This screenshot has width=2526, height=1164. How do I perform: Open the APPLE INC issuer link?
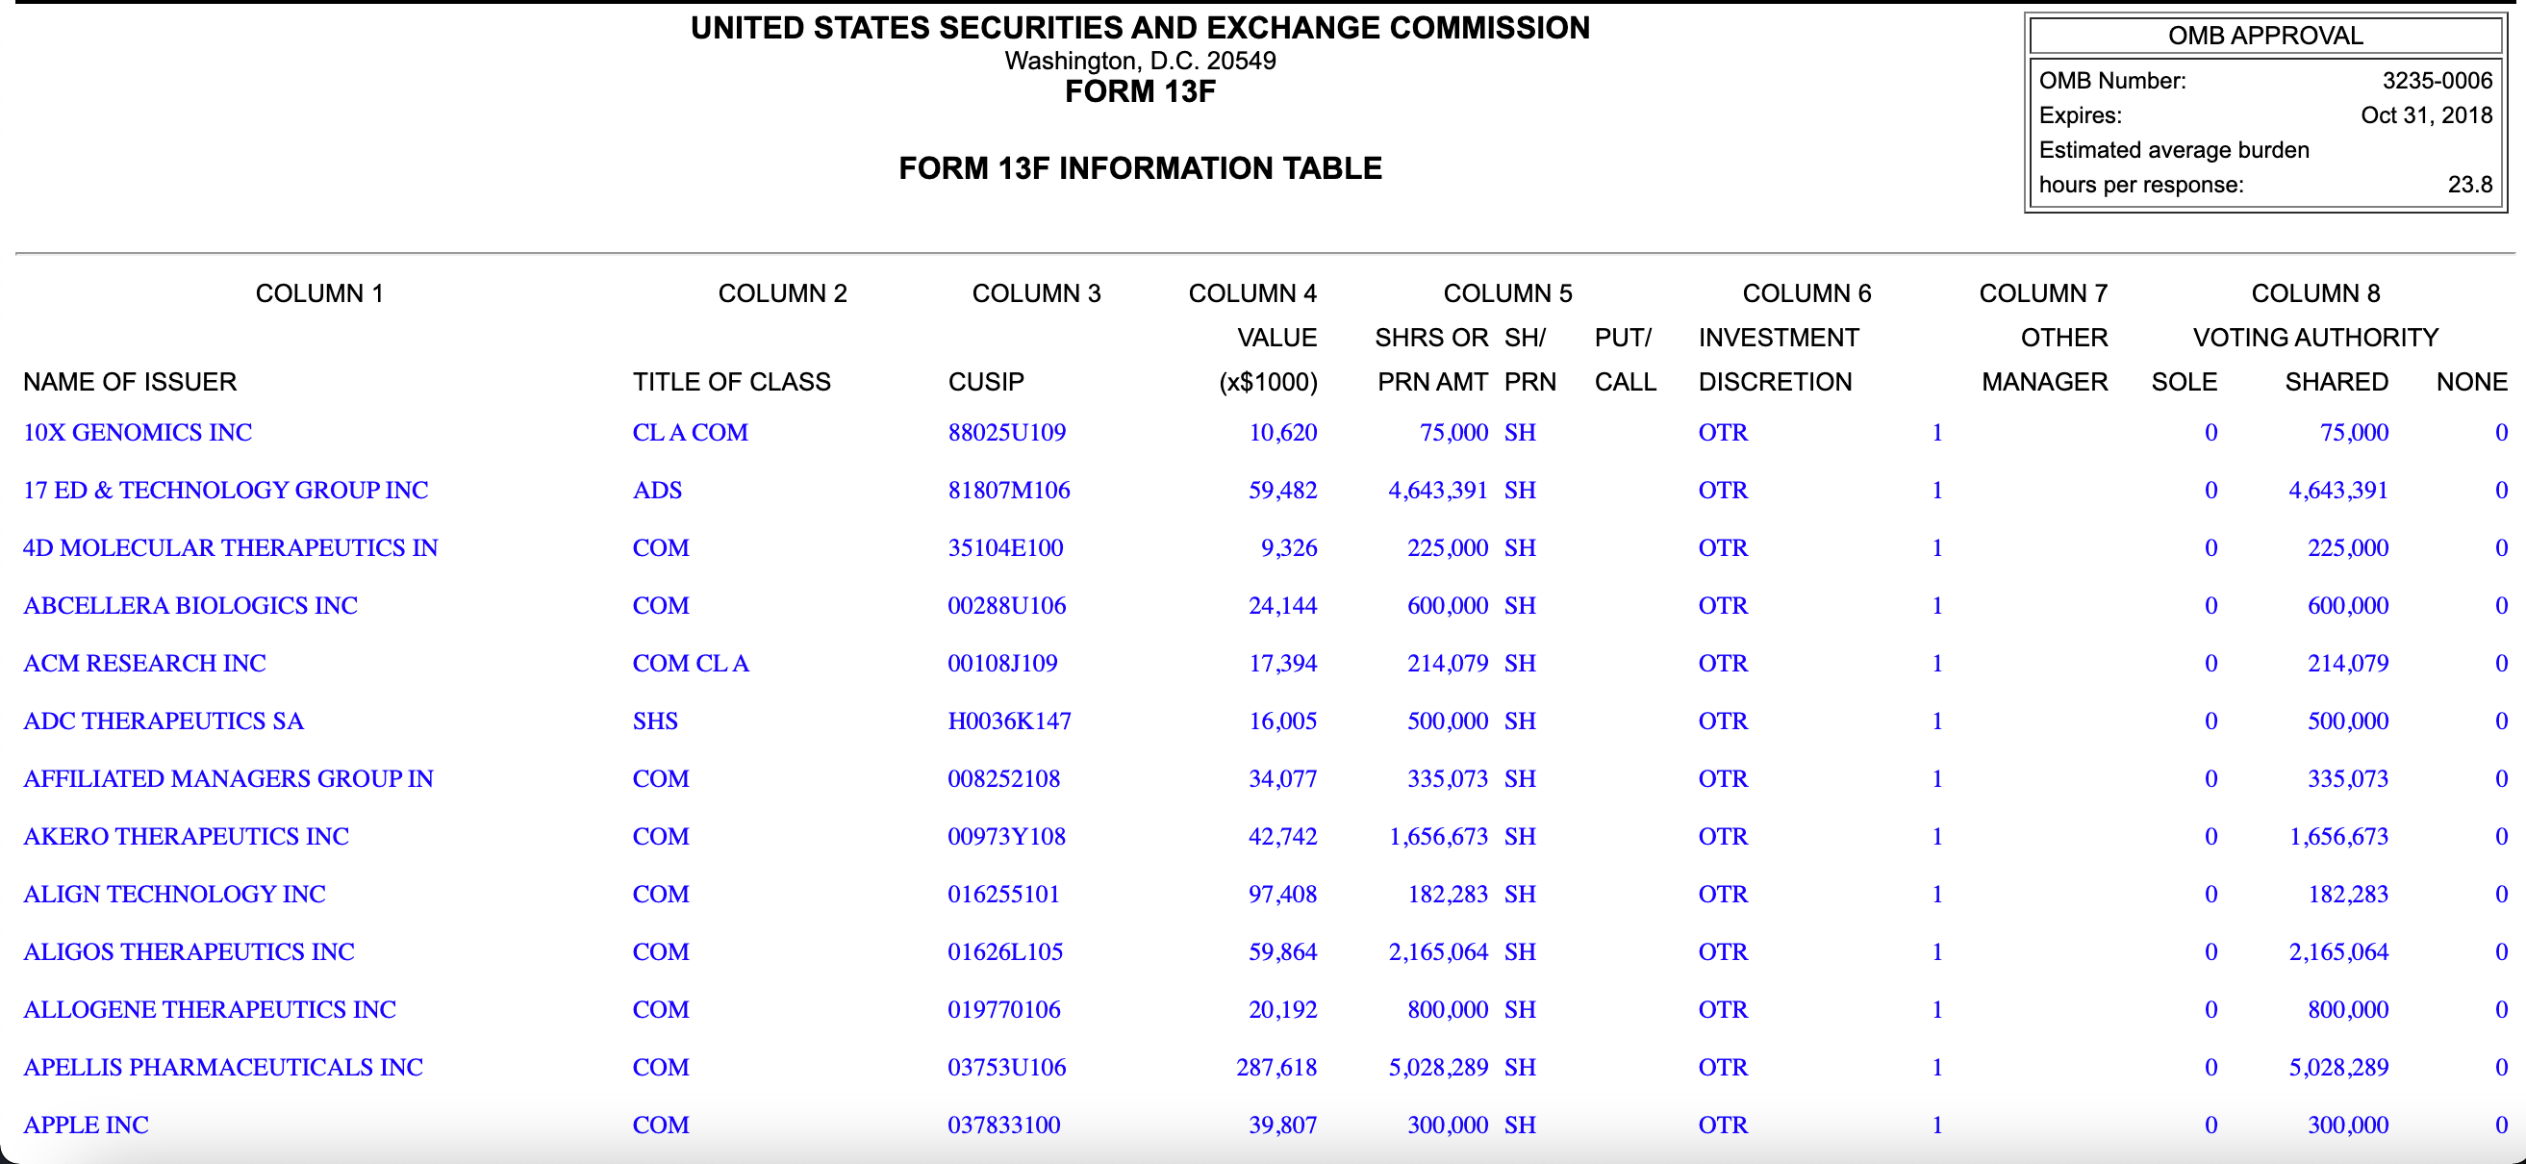(x=87, y=1126)
